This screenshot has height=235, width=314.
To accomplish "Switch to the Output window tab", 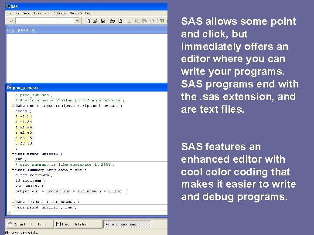I will (x=30, y=224).
